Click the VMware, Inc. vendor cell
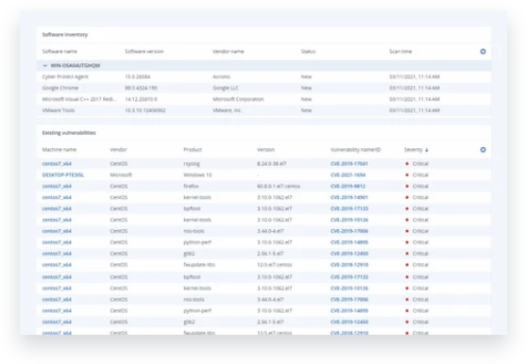Screen dimensions: 528x364 click(x=228, y=110)
